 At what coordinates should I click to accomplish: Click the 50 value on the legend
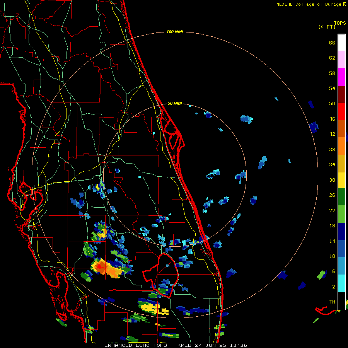coord(332,104)
